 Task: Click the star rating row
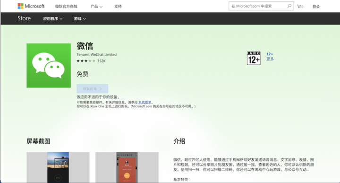[x=86, y=61]
